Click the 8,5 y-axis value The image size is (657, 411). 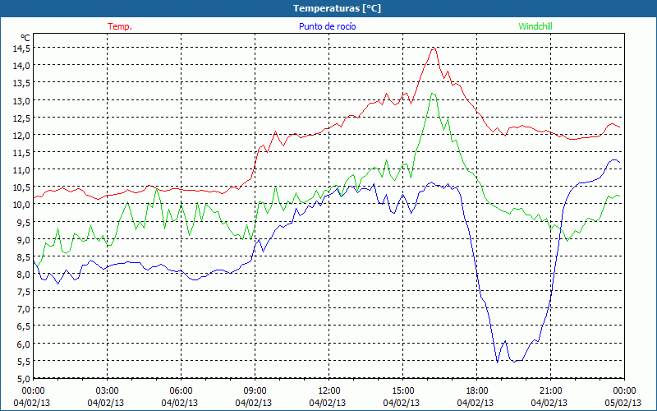[24, 256]
